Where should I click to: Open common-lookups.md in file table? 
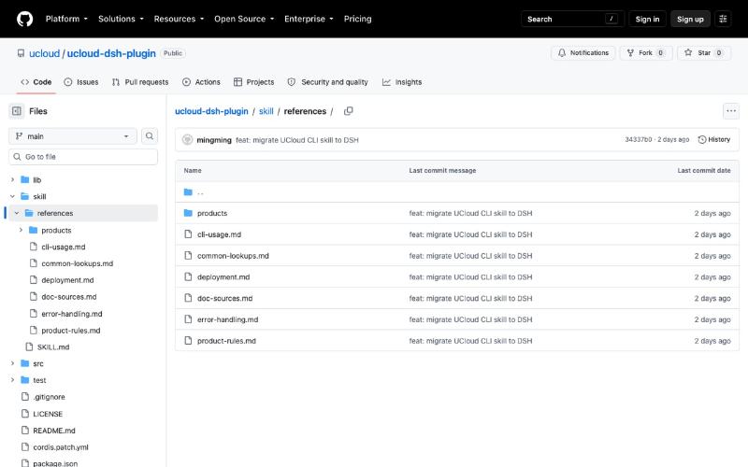coord(233,256)
